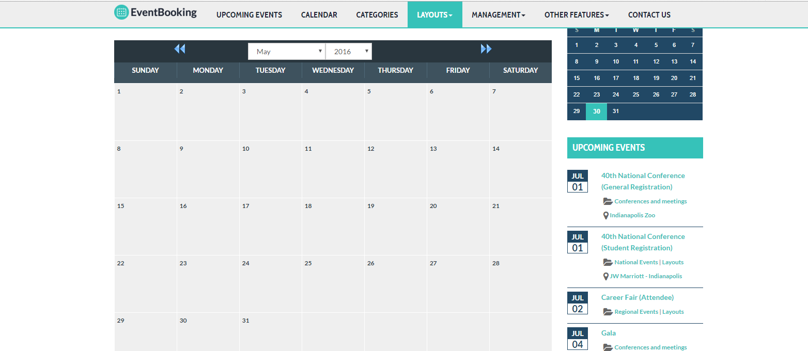Viewport: 808px width, 351px height.
Task: Click the folder icon beside Regional Events | Layouts
Action: pos(607,311)
